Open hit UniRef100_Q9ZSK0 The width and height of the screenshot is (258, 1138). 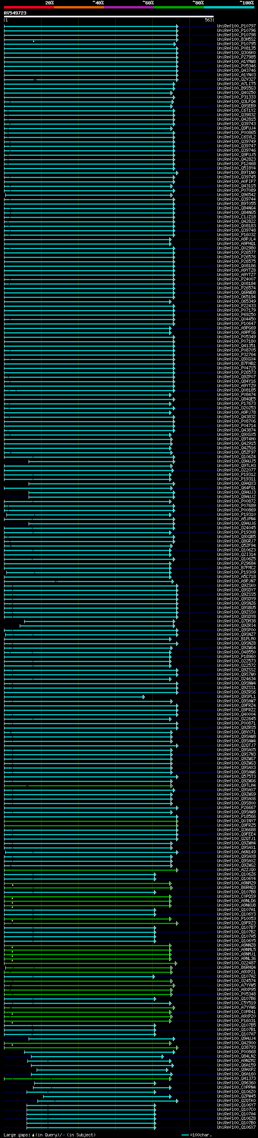click(236, 585)
